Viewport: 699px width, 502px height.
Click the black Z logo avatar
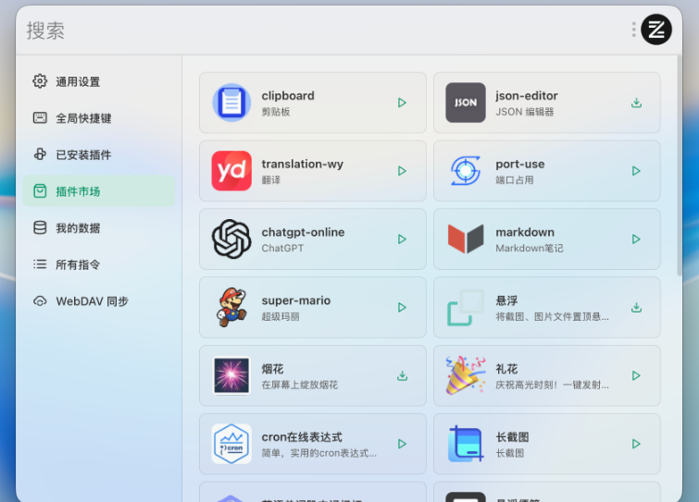pyautogui.click(x=656, y=30)
